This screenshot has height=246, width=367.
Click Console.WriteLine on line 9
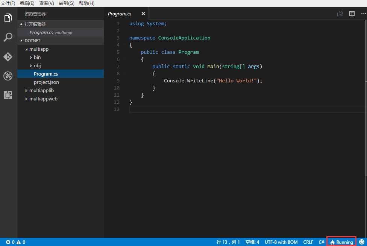coord(188,81)
